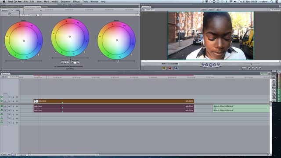Screen dimensions: 281x158
Task: Lock the V1 video track
Action: point(13,101)
